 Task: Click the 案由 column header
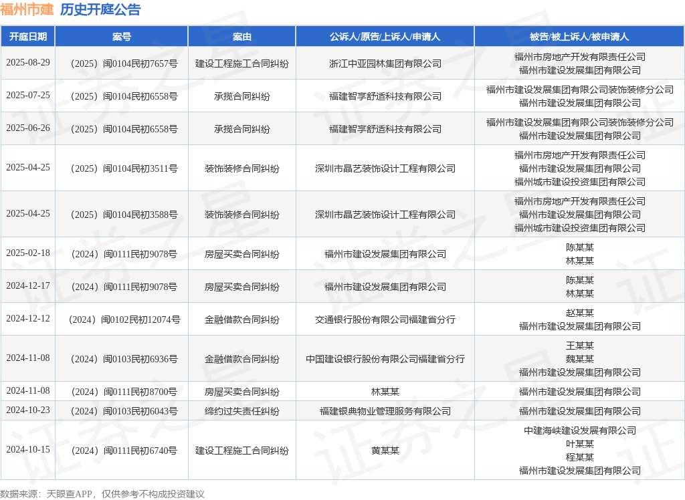[x=242, y=37]
